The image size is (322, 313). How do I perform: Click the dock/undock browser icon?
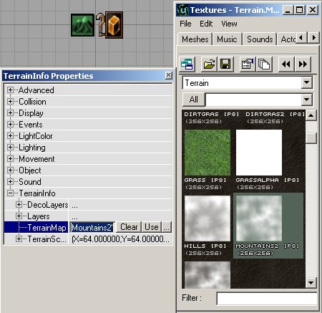click(187, 64)
